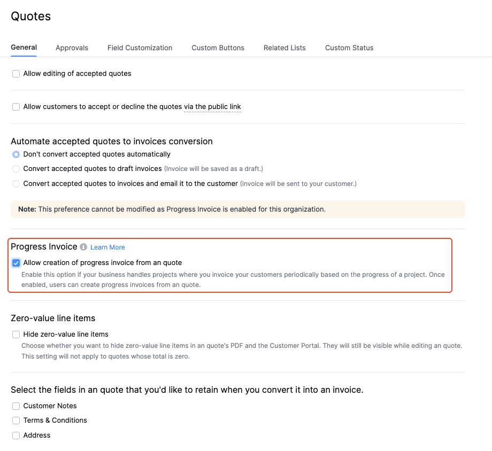The width and height of the screenshot is (492, 451).
Task: Check the Address retain option
Action: tap(16, 435)
